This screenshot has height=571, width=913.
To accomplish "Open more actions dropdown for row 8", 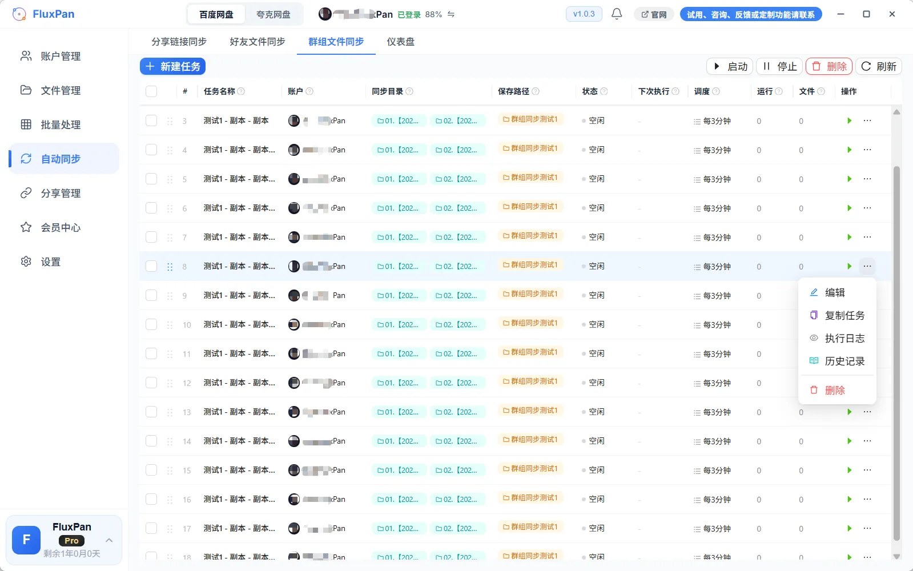I will 867,266.
